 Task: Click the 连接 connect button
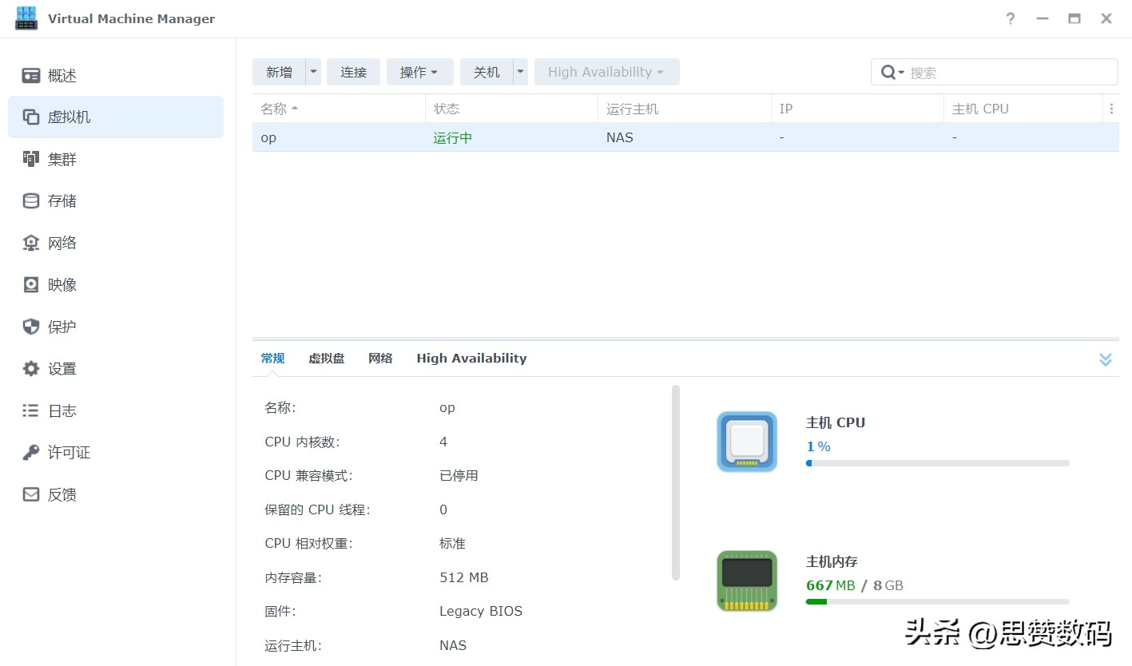coord(353,72)
